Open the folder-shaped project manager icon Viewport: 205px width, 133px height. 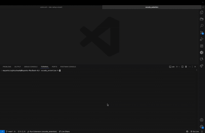tap(202, 19)
